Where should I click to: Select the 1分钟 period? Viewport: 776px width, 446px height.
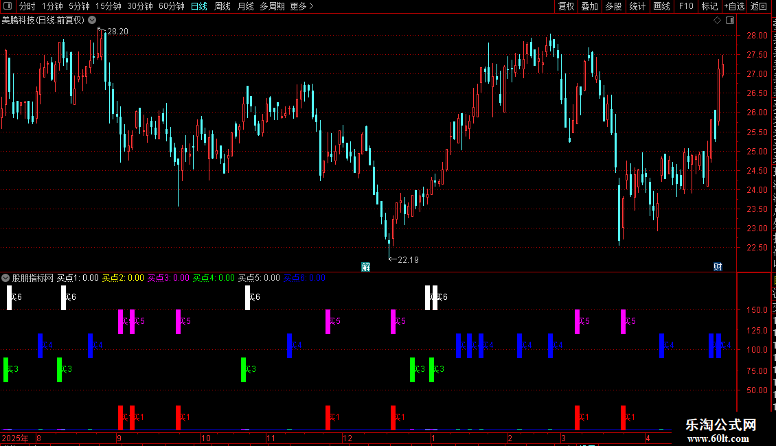52,6
